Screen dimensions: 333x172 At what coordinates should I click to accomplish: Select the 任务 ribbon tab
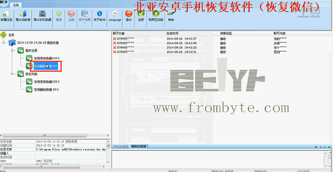(x=16, y=4)
